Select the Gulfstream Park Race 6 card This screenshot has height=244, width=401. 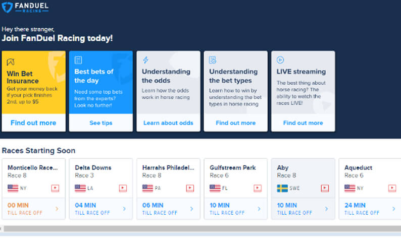pyautogui.click(x=235, y=189)
